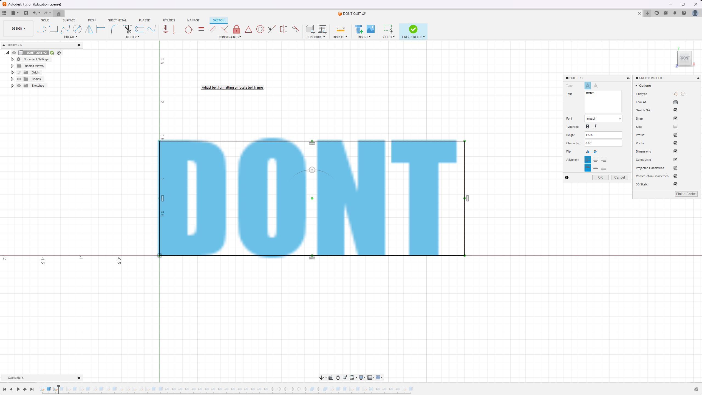Toggle the 3D Sketch checkbox
The image size is (702, 395).
(x=675, y=184)
